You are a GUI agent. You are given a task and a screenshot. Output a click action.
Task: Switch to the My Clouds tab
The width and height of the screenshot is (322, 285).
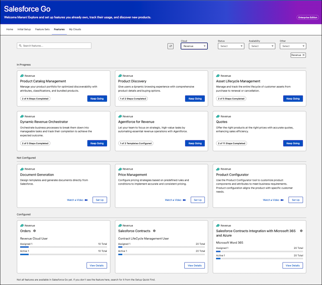pyautogui.click(x=75, y=29)
